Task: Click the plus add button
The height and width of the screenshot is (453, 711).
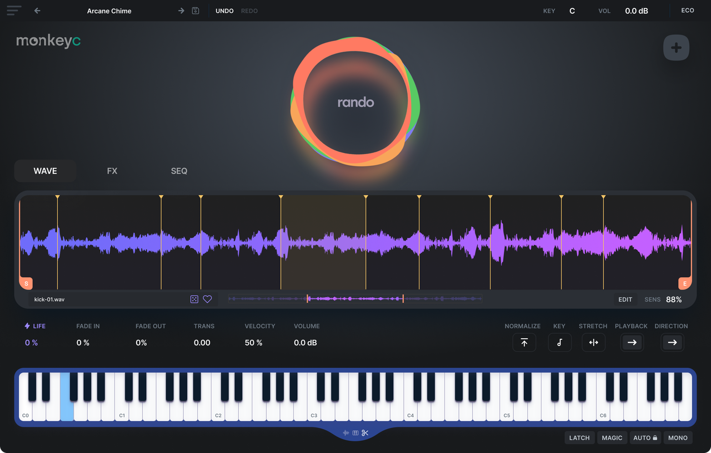Action: pos(676,48)
